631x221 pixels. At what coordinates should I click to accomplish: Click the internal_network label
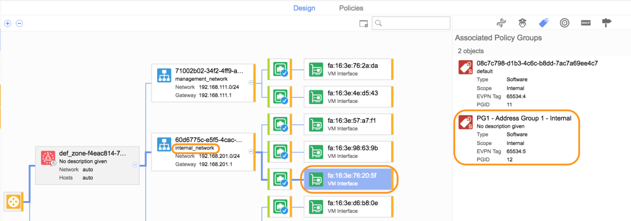click(195, 148)
